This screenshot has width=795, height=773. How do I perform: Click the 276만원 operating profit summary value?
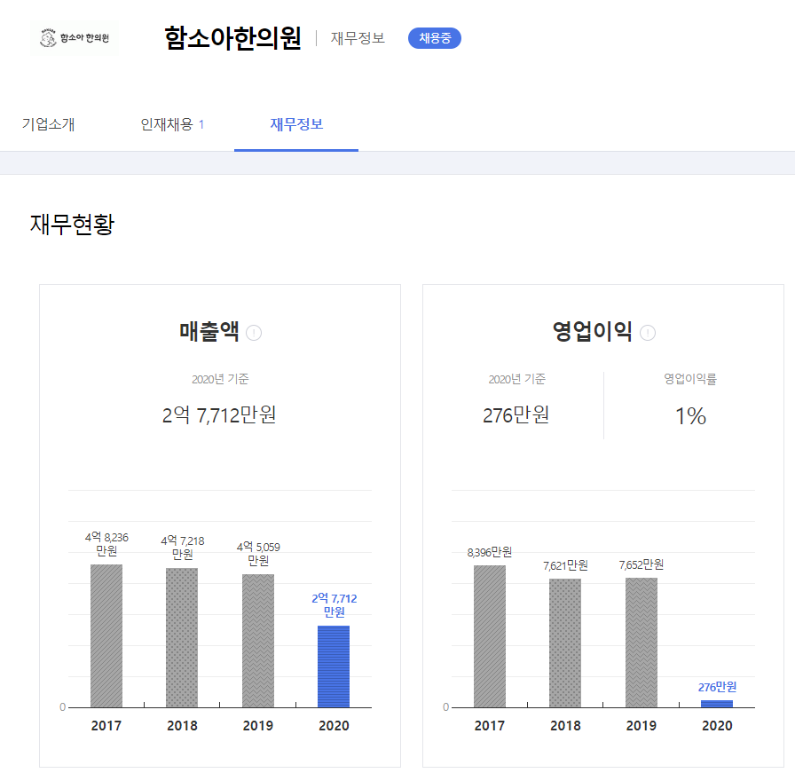[x=516, y=415]
